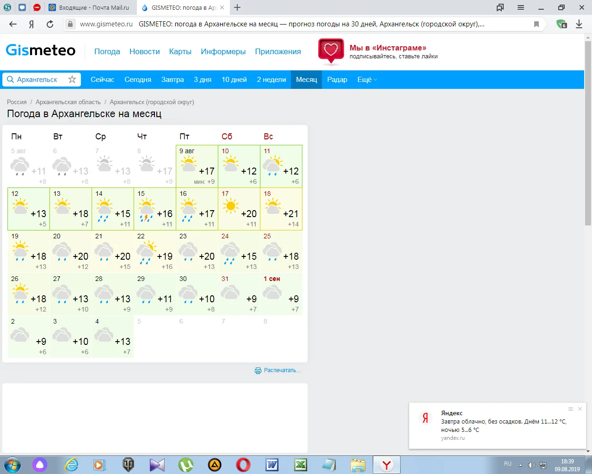This screenshot has width=592, height=474.
Task: Open the browser side panel icon
Action: tap(500, 7)
